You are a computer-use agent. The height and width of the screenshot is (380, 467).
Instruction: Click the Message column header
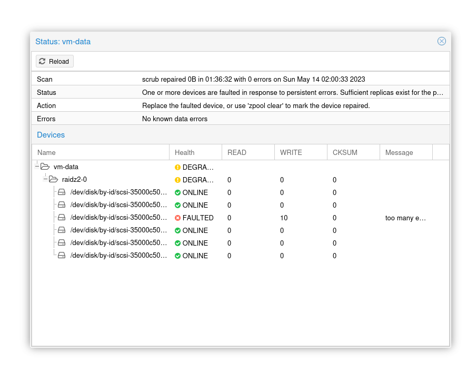pyautogui.click(x=405, y=152)
